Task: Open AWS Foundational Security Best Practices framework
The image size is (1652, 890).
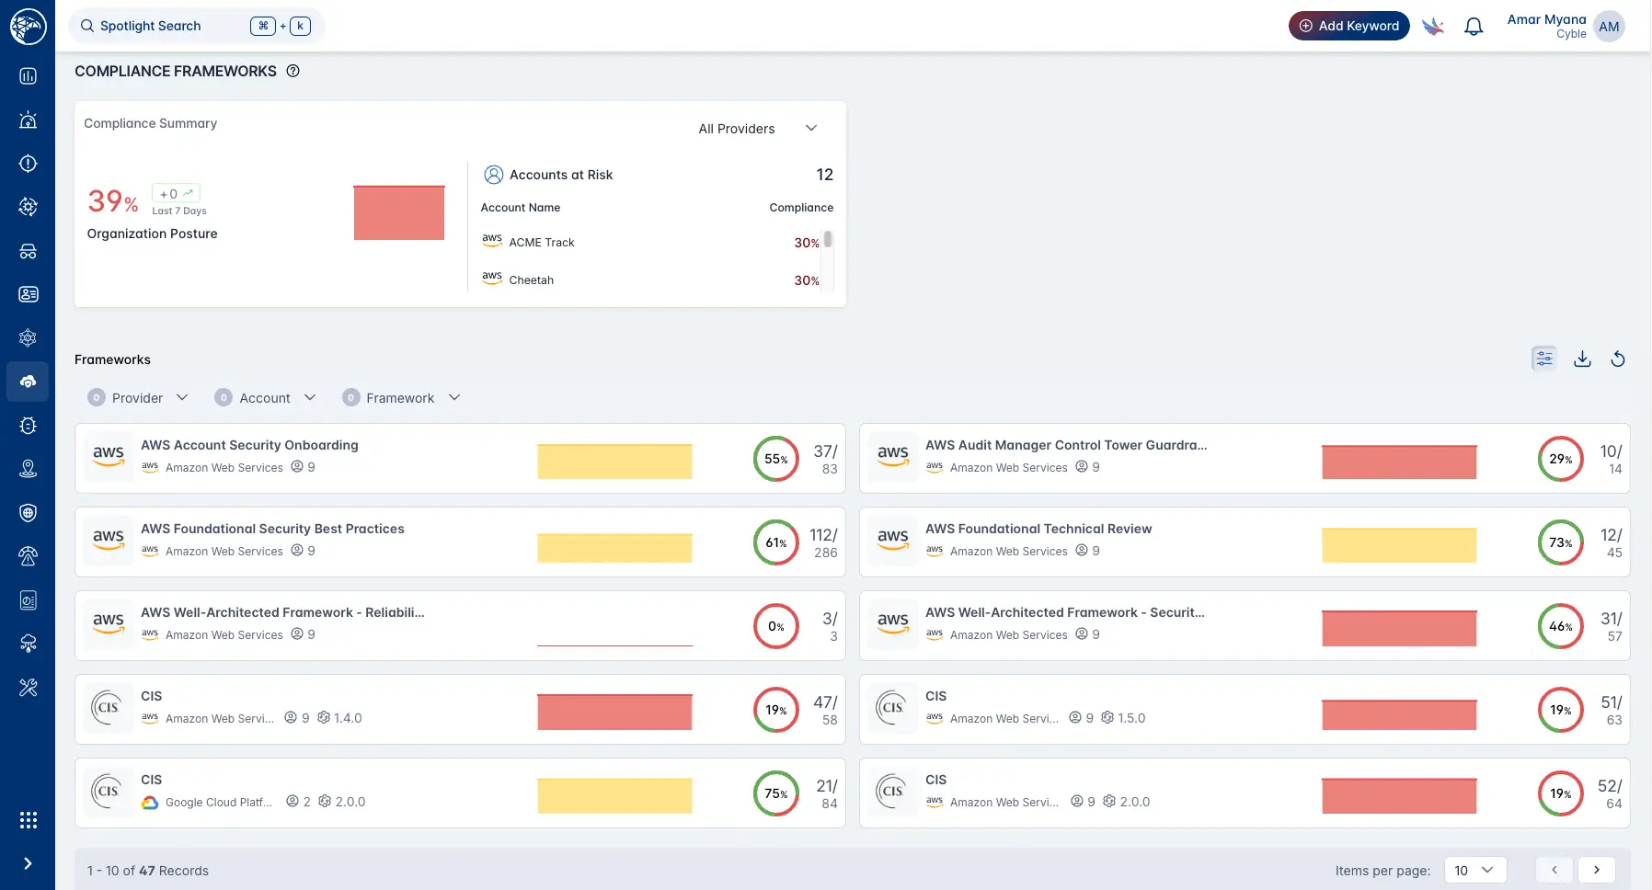Action: coord(272,529)
